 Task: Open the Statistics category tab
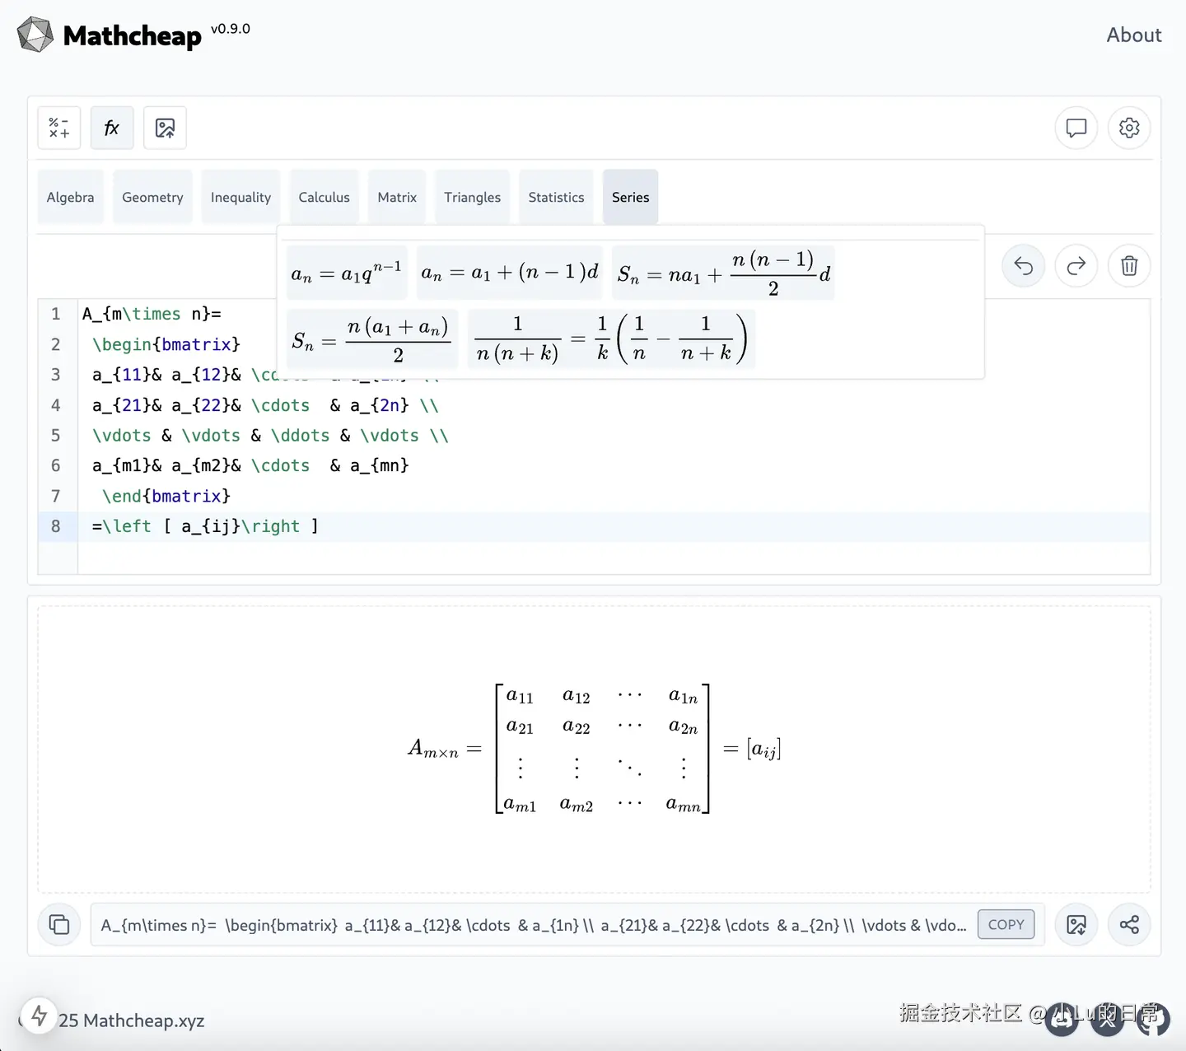(x=556, y=197)
